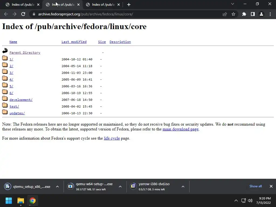Open the 3/ directory link

click(11, 73)
